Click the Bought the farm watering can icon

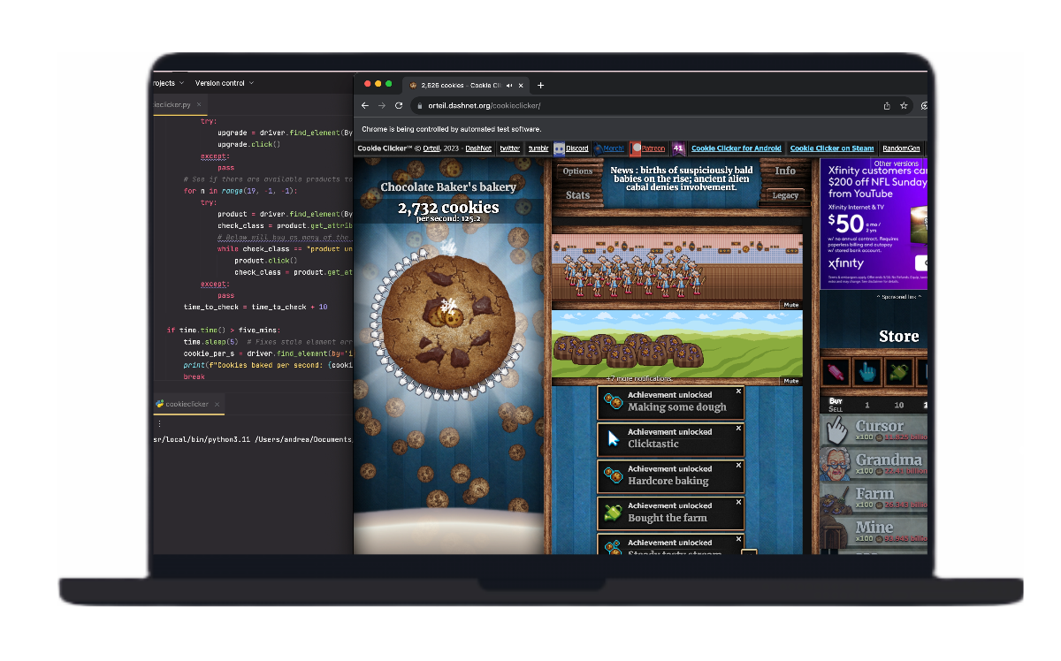[613, 513]
